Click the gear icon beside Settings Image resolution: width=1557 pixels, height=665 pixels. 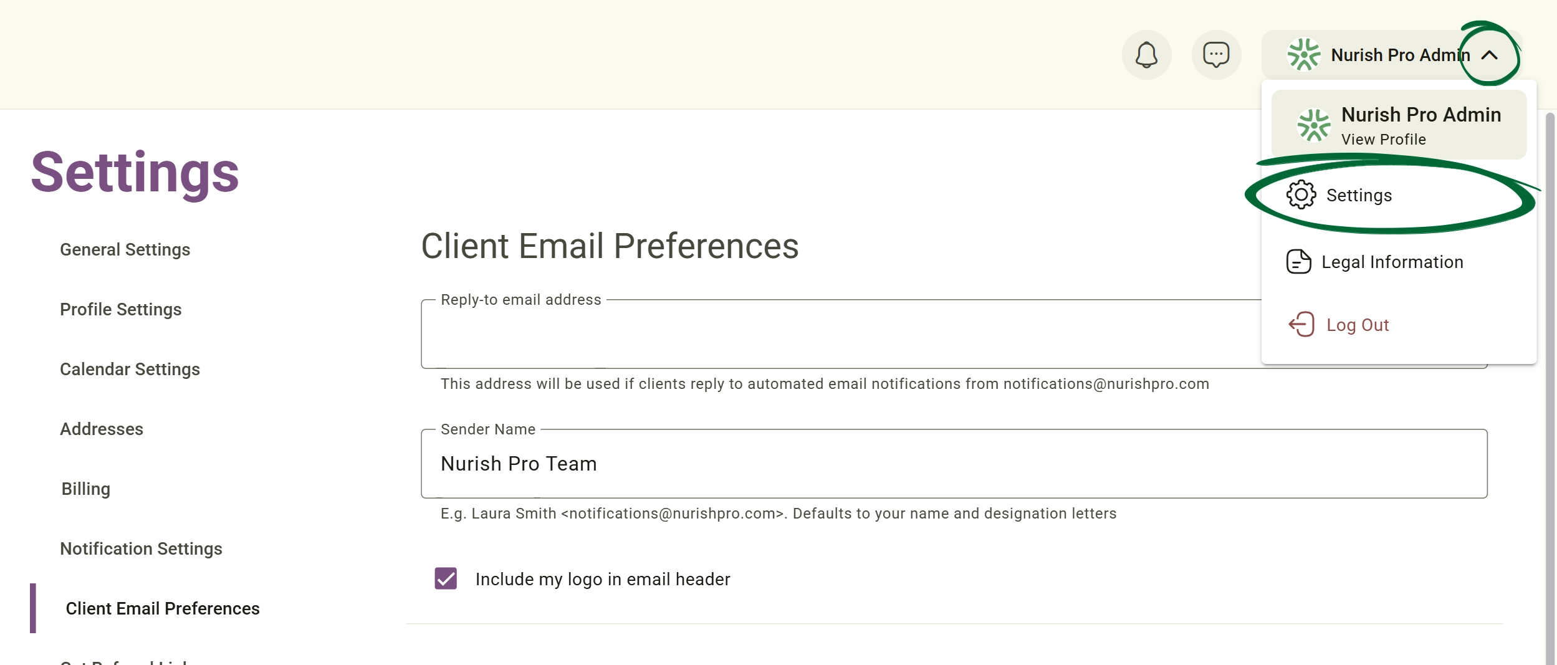1301,195
